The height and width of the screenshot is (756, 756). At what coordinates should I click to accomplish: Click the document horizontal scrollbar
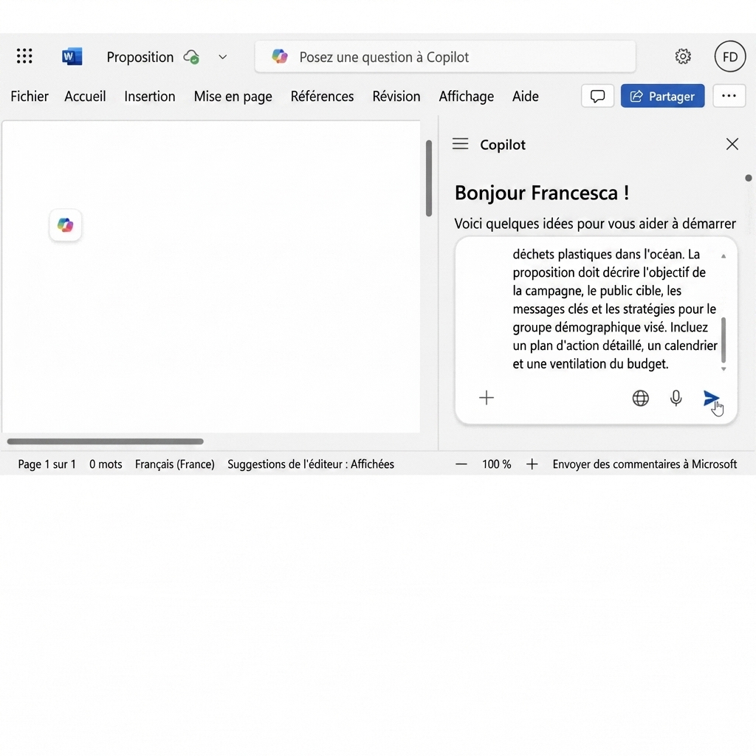pos(105,441)
